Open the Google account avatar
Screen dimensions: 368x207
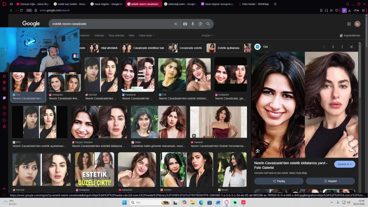tap(357, 24)
